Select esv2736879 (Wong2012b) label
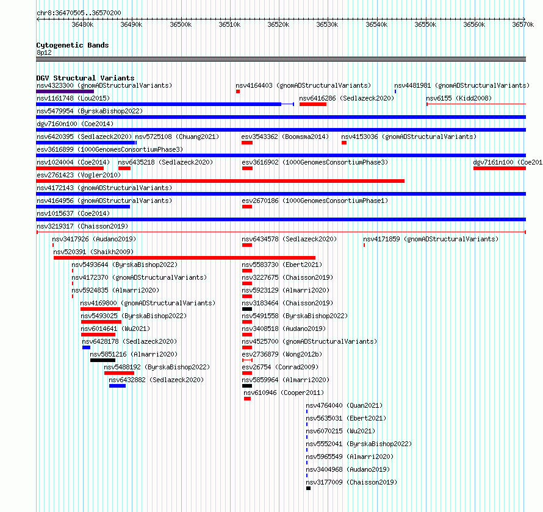Screen dimensions: 543x512 pyautogui.click(x=282, y=354)
